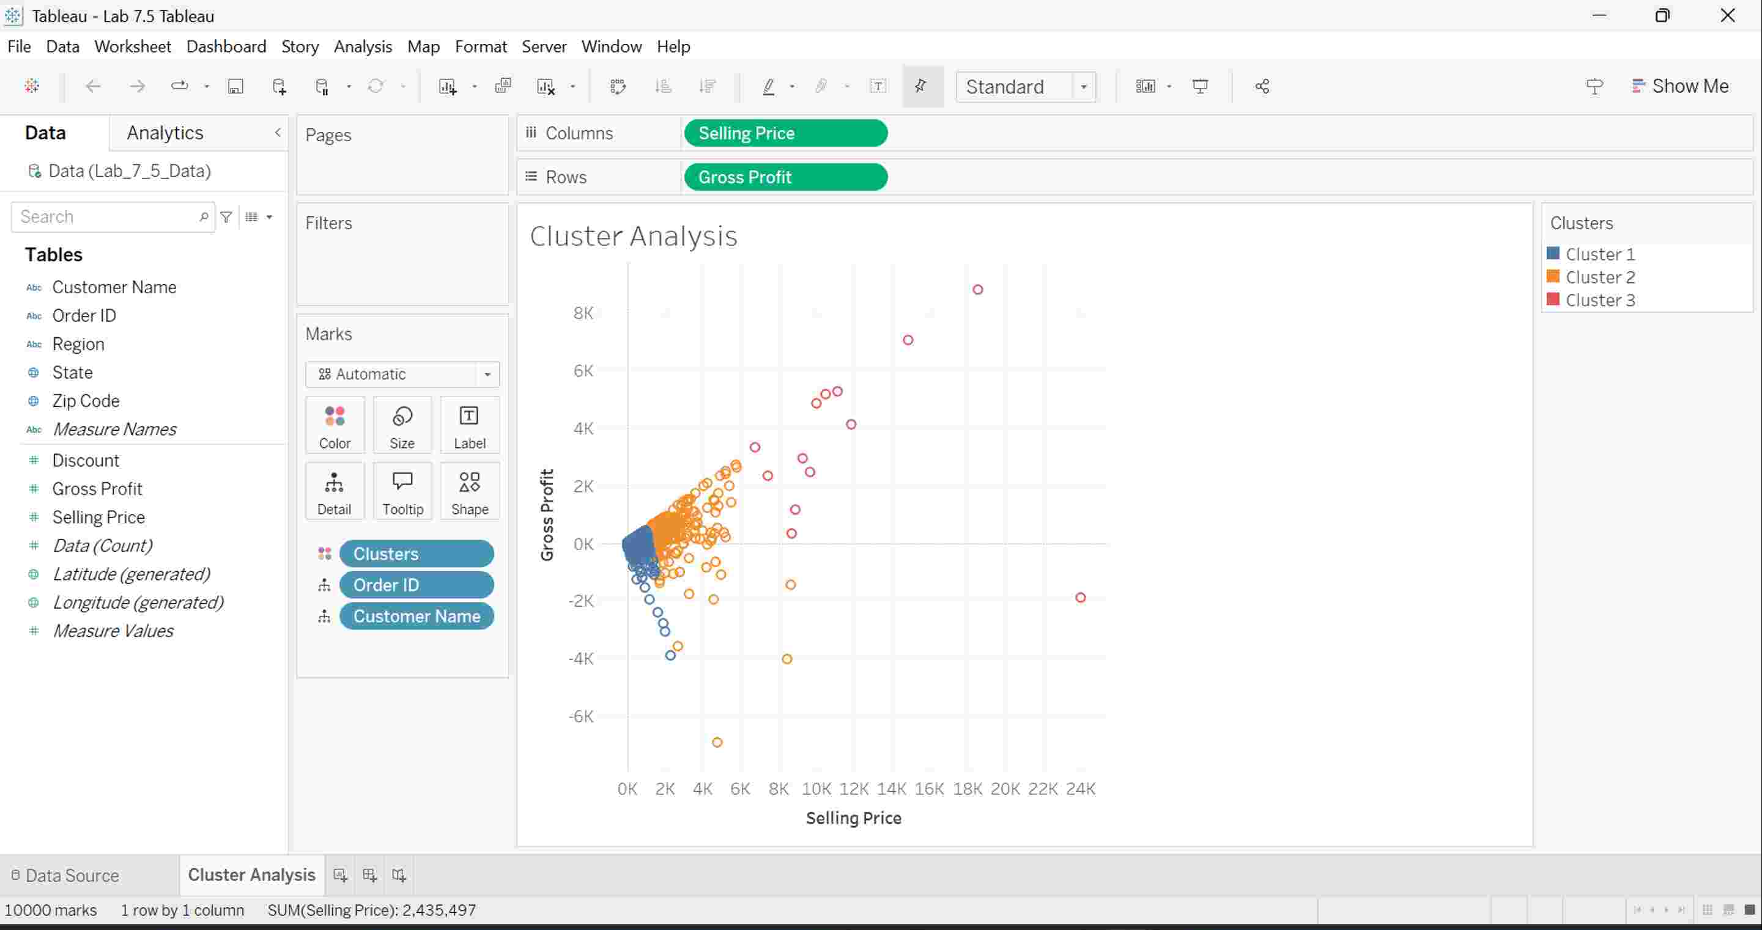Click the Size shelf in the Marks card
This screenshot has width=1762, height=930.
(x=402, y=424)
